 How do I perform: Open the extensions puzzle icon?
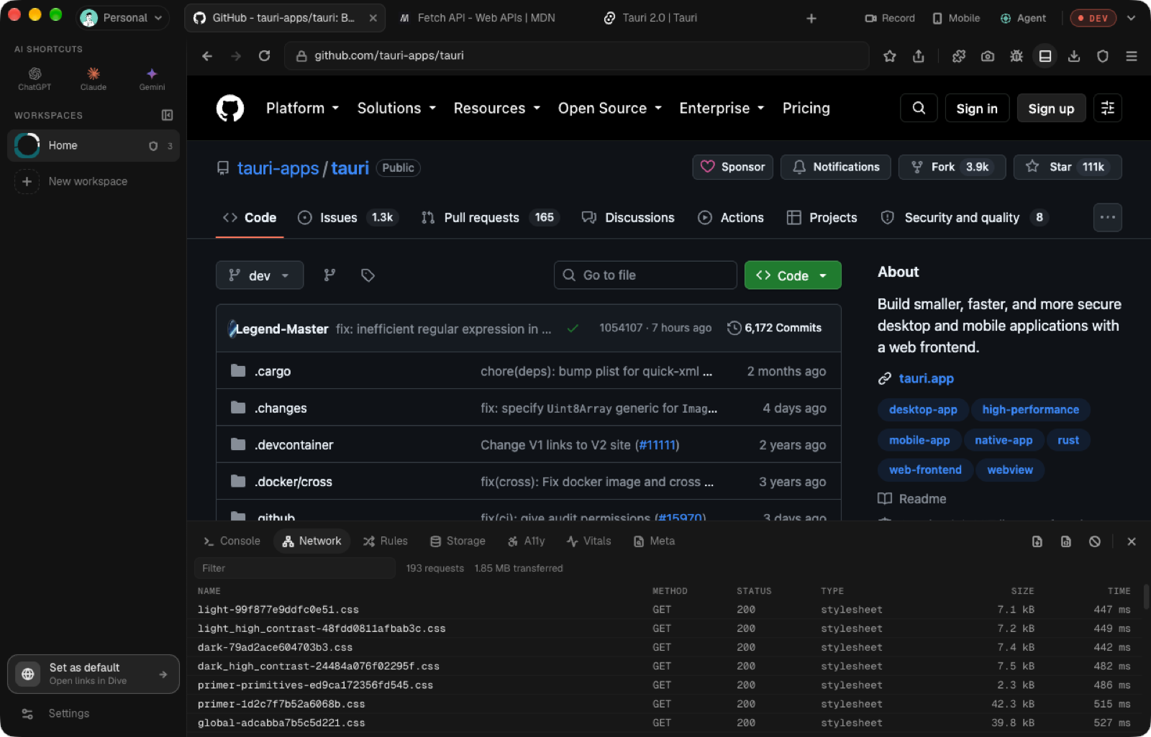click(x=959, y=56)
